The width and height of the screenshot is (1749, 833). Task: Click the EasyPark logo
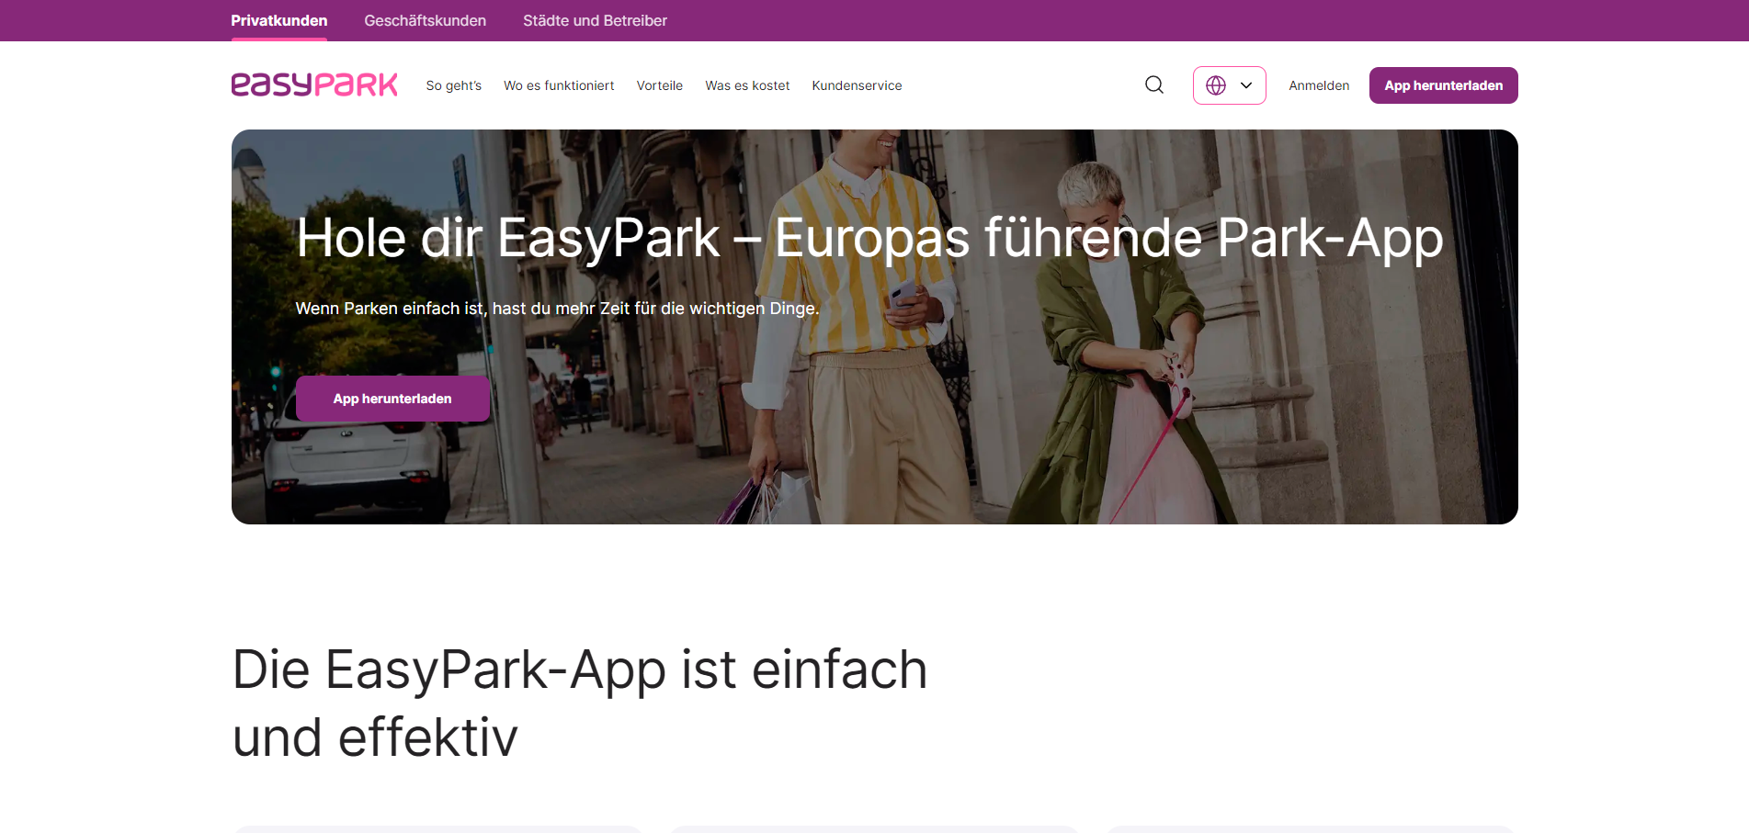click(x=314, y=84)
